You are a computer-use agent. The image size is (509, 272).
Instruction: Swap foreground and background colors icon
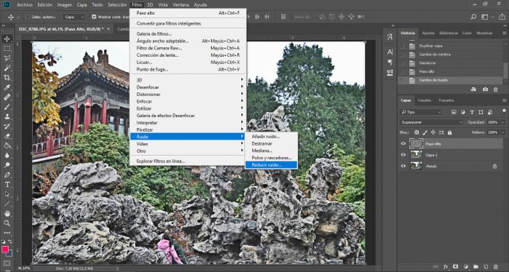[10, 241]
